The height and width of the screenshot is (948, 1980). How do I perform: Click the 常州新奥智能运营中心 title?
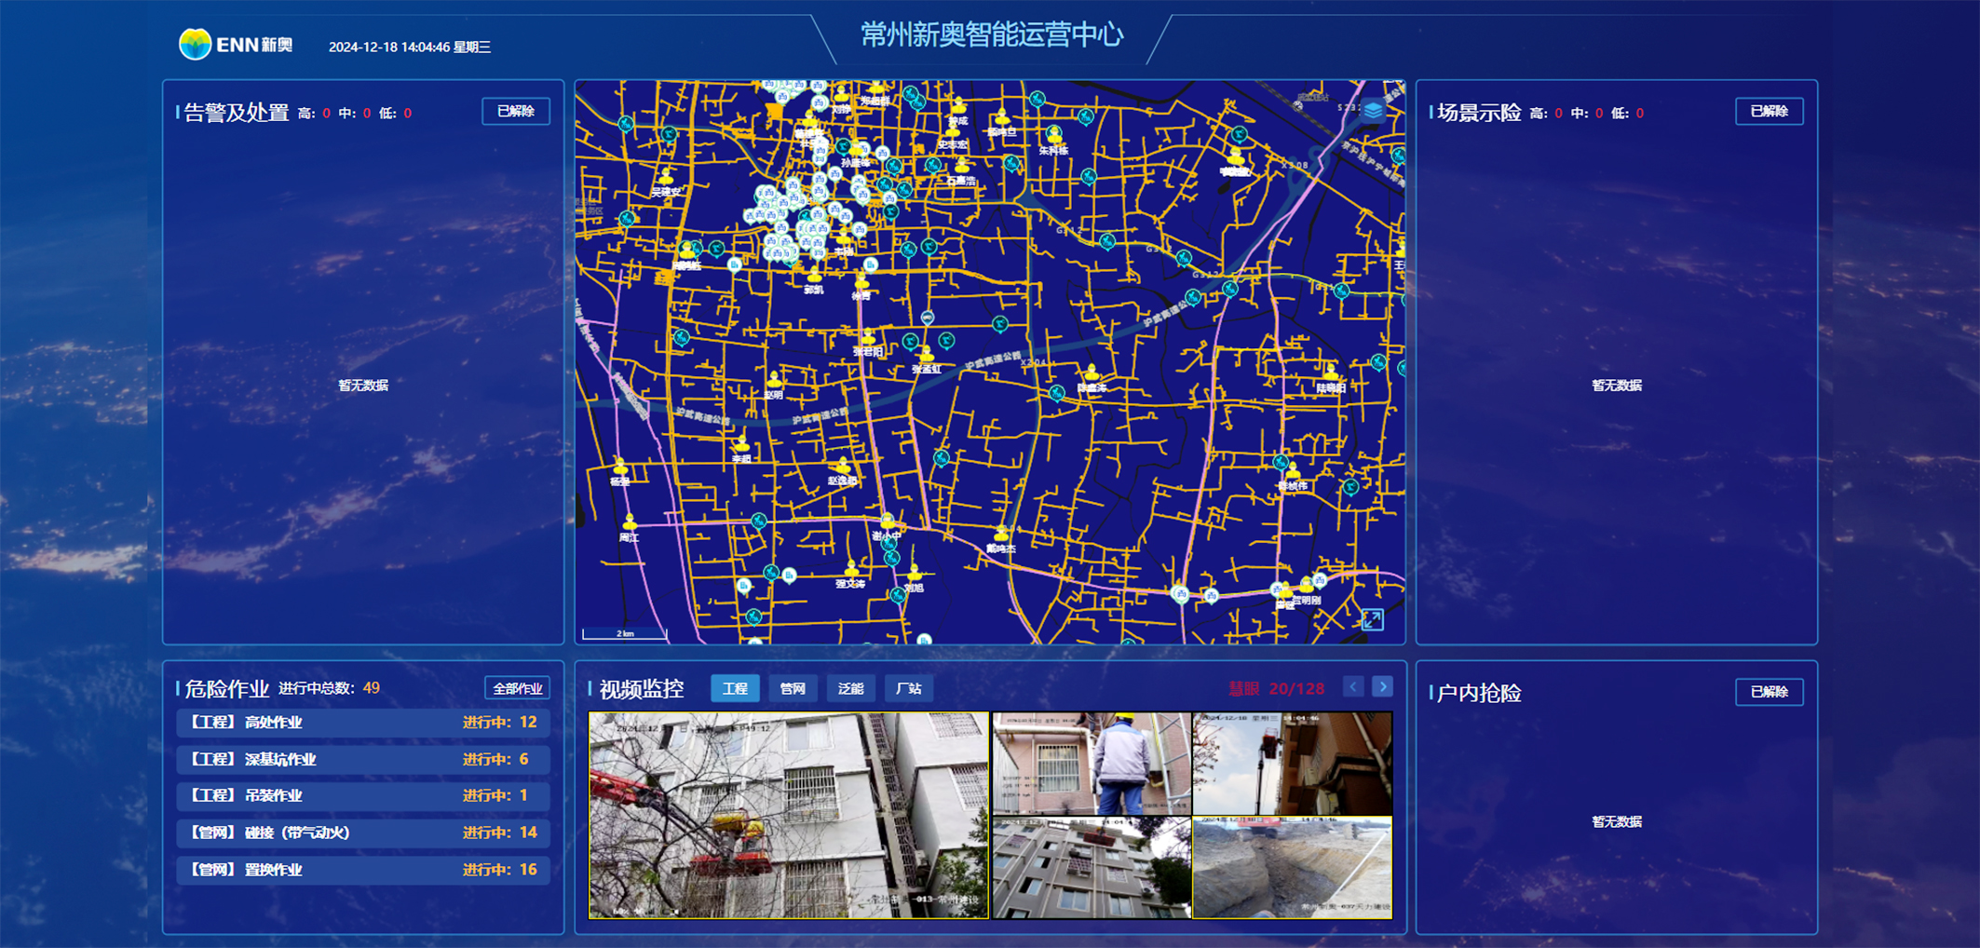(x=992, y=34)
